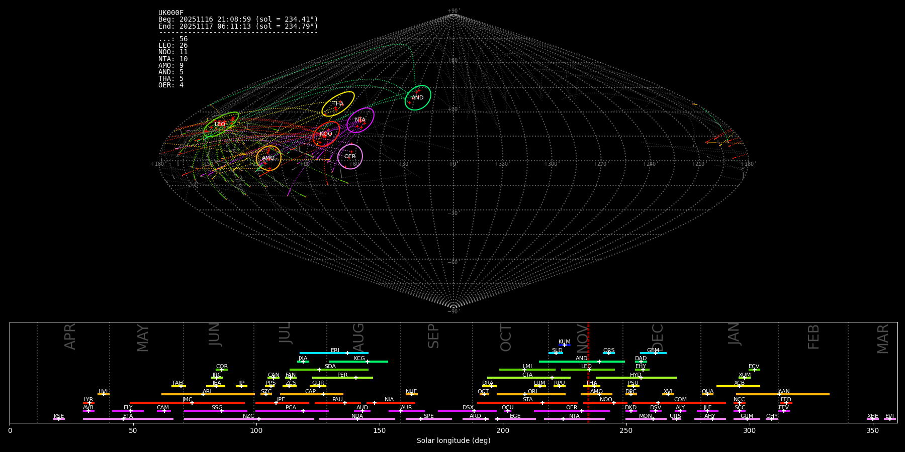Click the STA shower bar in the timeline
This screenshot has width=905, height=452.
pyautogui.click(x=527, y=402)
